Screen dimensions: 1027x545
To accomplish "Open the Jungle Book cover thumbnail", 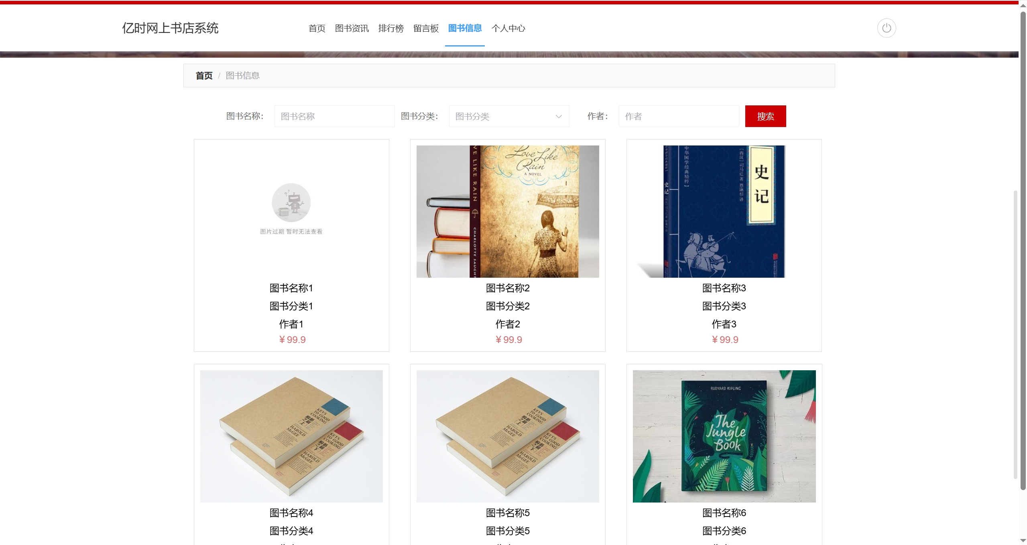I will coord(724,436).
